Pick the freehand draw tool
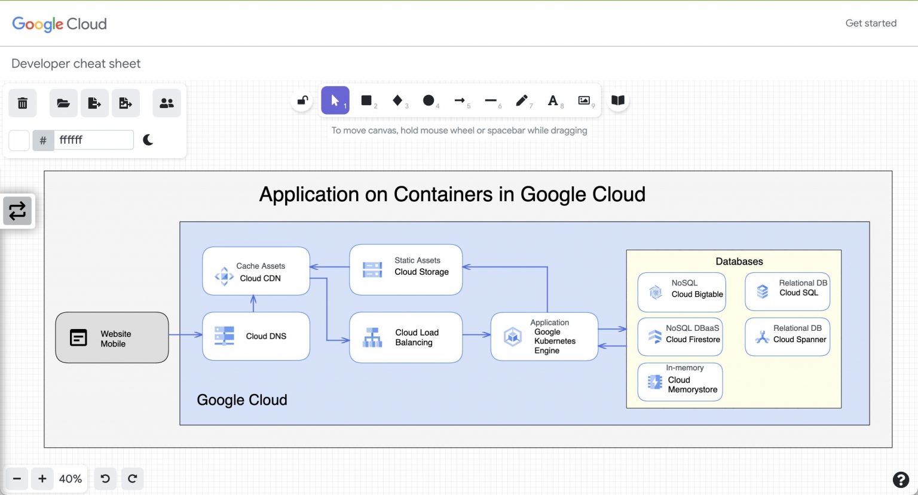 click(523, 100)
